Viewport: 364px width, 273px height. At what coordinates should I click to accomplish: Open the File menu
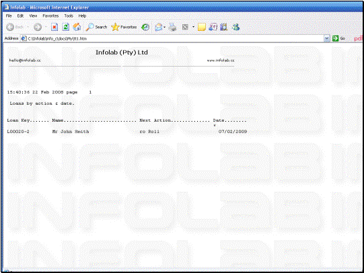pos(9,15)
